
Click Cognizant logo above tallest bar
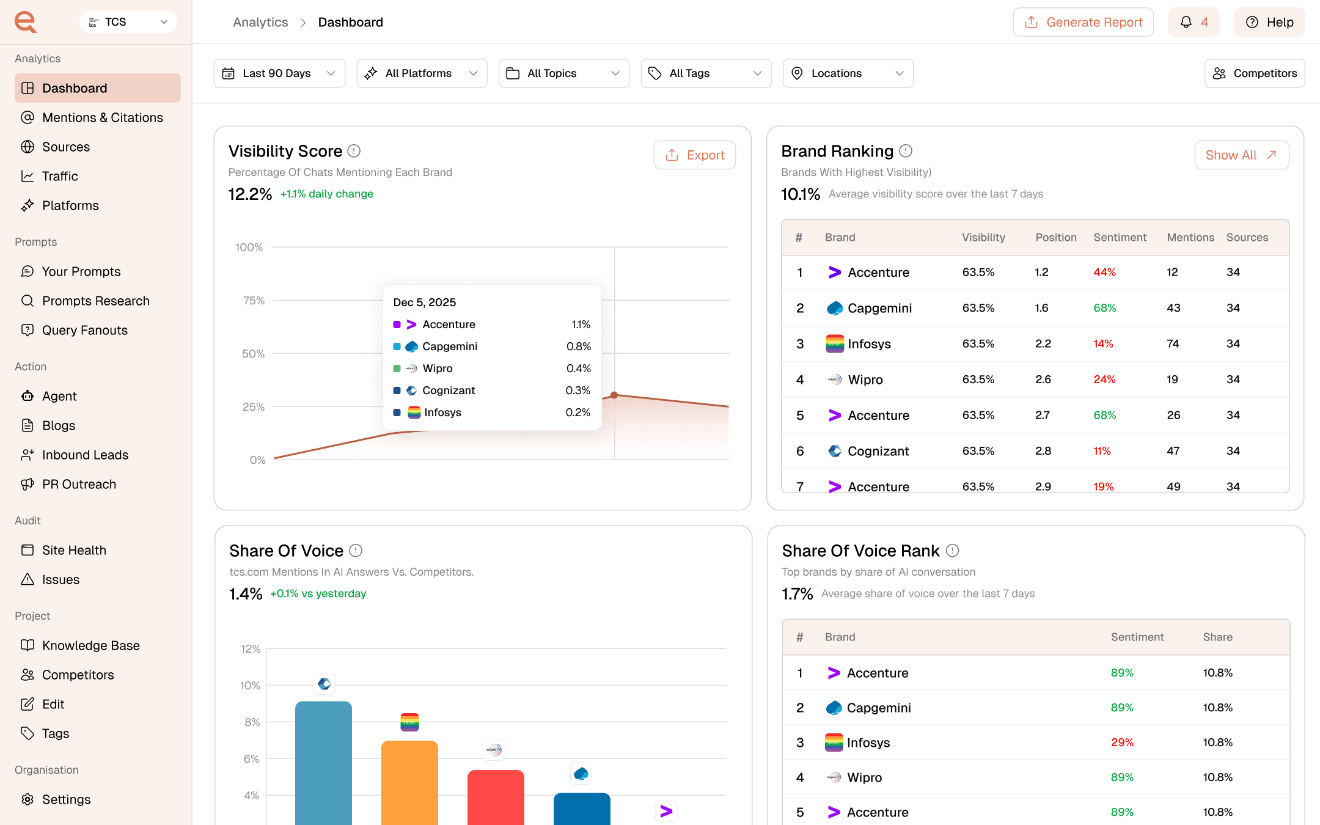pos(324,684)
